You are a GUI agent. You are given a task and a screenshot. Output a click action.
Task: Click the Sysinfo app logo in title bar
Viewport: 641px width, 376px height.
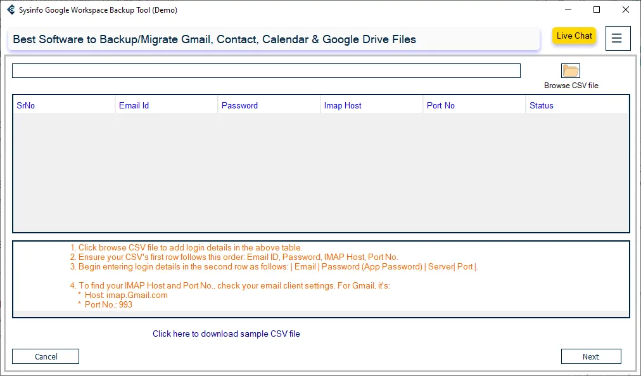[11, 10]
